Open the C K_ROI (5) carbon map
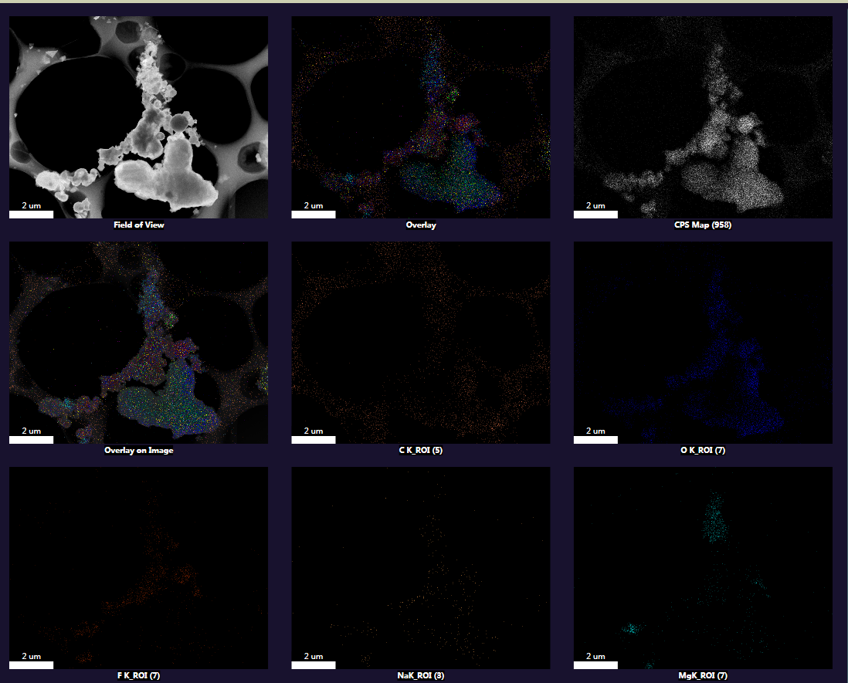 (x=421, y=343)
